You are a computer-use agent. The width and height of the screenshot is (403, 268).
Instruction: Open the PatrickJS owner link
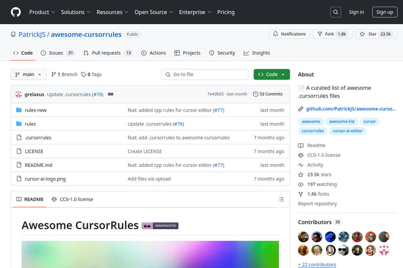pyautogui.click(x=32, y=34)
